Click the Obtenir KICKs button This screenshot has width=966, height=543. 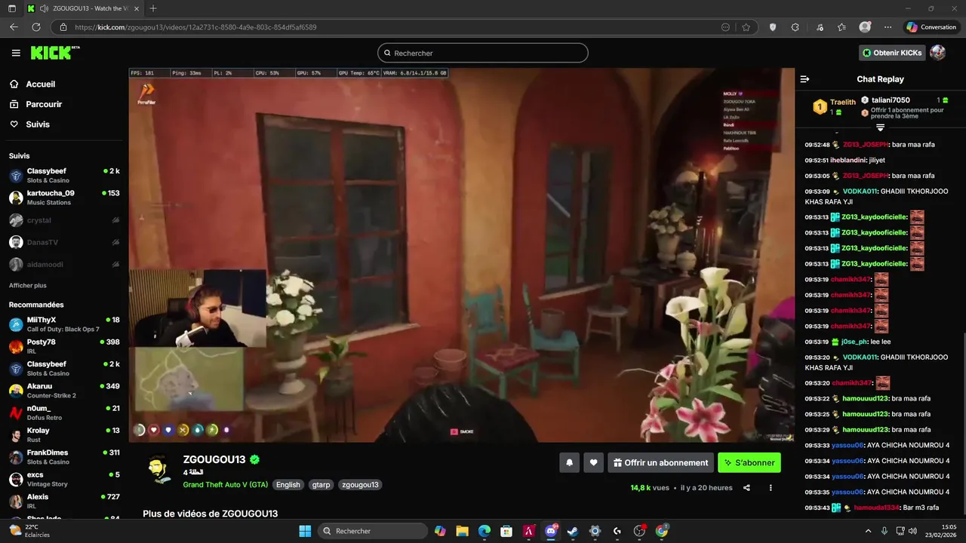892,53
